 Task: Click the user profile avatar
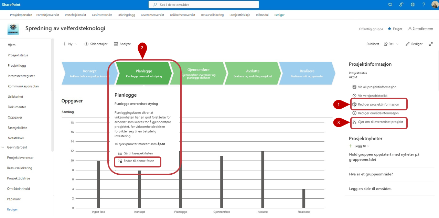point(435,5)
